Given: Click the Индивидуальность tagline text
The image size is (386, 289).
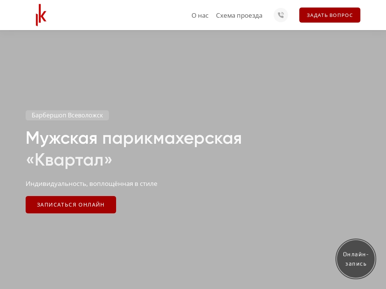Looking at the screenshot, I should click(91, 184).
